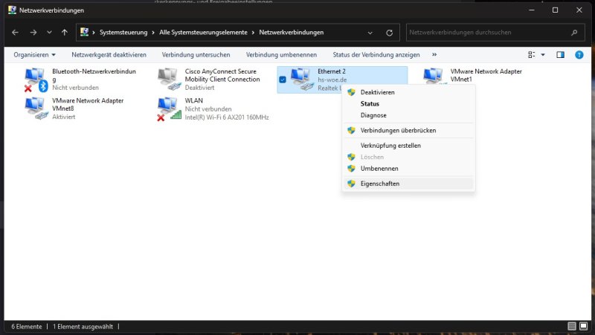This screenshot has height=335, width=595.
Task: Maximize the Netzwerkverbindungen window
Action: point(555,10)
